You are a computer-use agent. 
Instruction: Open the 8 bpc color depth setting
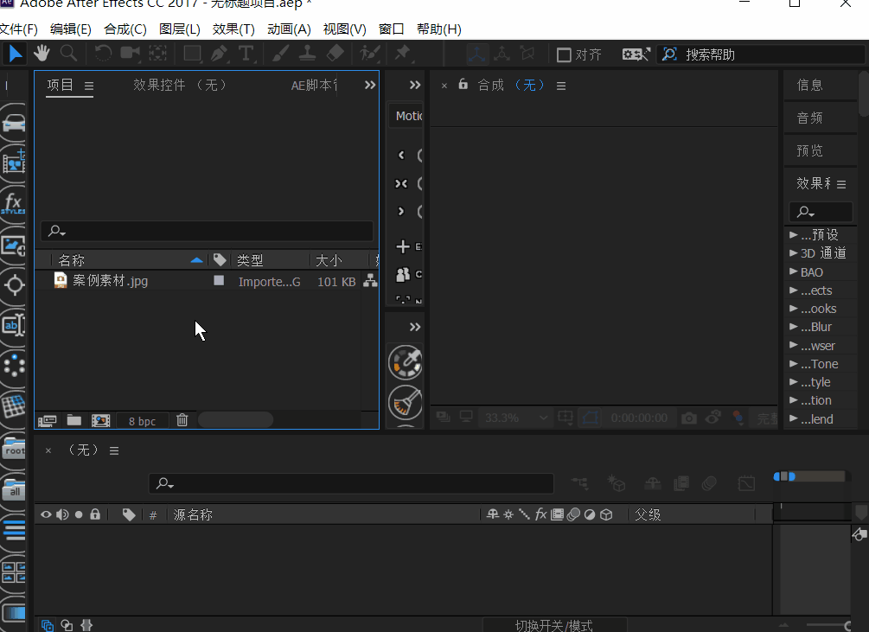pyautogui.click(x=142, y=422)
